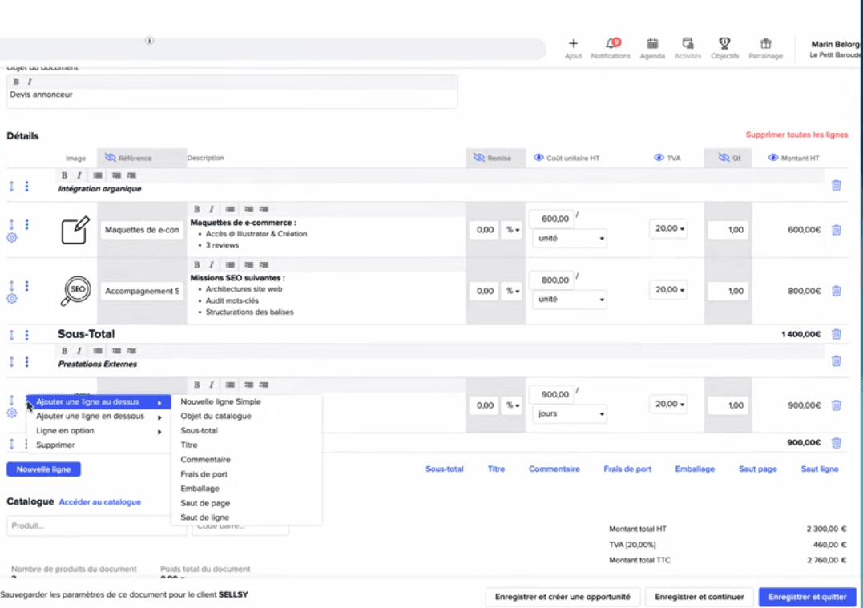Delete the 900,00€ jours line
The height and width of the screenshot is (608, 863).
(x=836, y=405)
